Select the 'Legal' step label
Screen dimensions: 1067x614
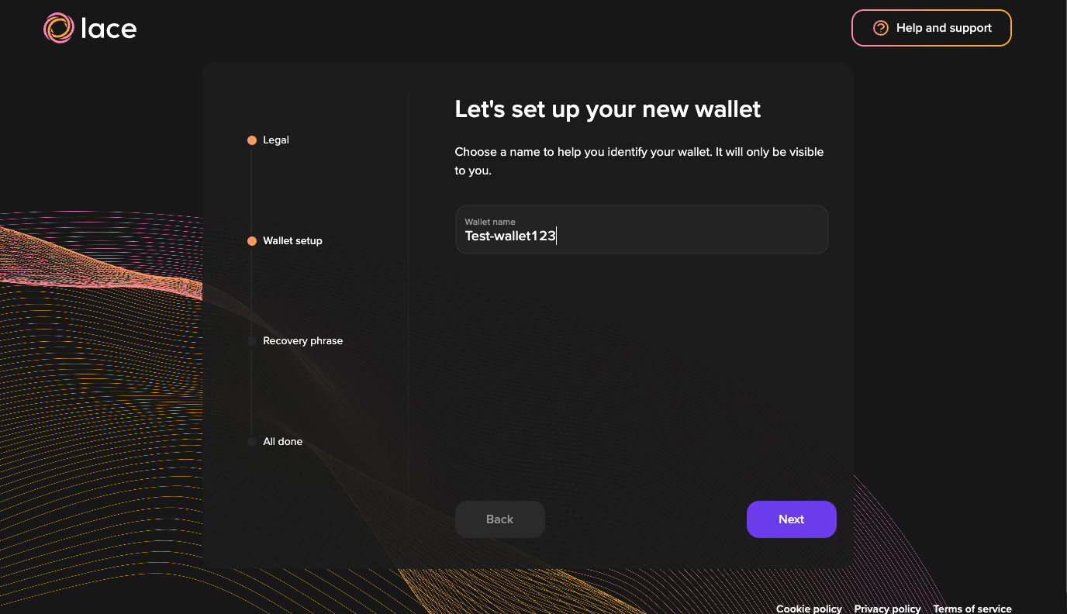pos(276,140)
